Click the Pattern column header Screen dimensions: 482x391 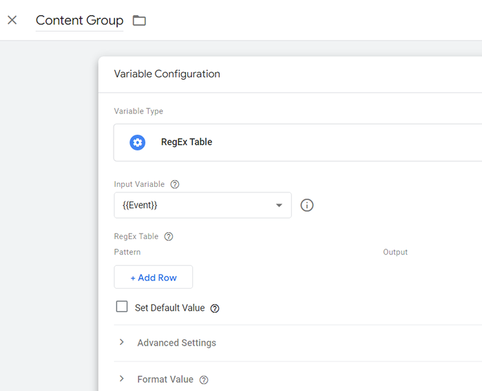[x=127, y=252]
